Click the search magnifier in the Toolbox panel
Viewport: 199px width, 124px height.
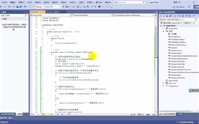click(26, 16)
